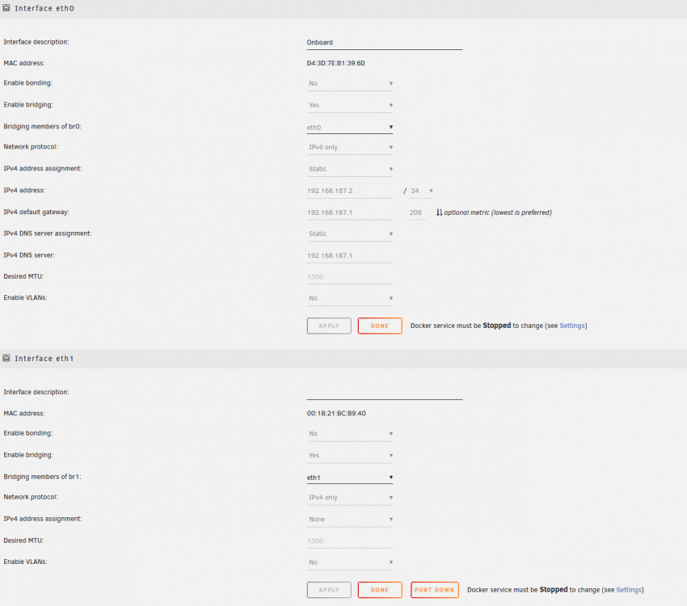Image resolution: width=687 pixels, height=606 pixels.
Task: Open IPv4 DNS server assignment dropdown
Action: tap(350, 234)
